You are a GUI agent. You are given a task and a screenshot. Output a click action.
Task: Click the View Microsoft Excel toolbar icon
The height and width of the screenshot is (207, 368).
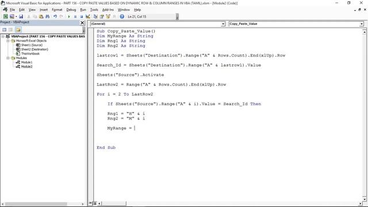tap(6, 17)
